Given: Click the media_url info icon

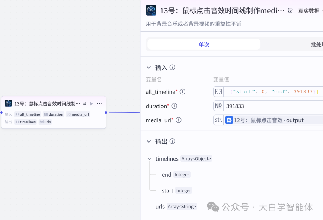Looking at the screenshot, I should (179, 120).
